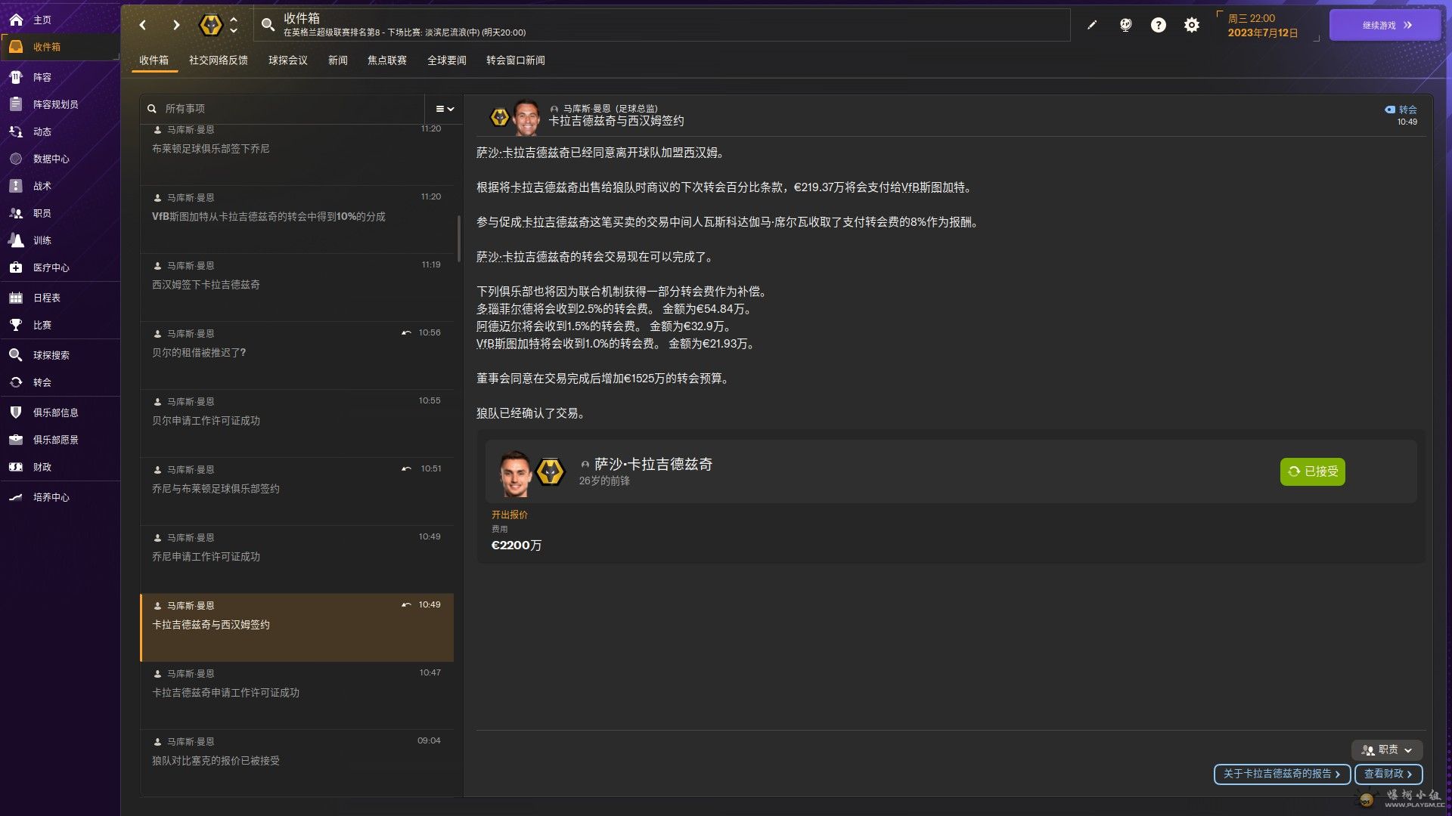
Task: Open 训练 training sidebar icon
Action: pyautogui.click(x=16, y=240)
